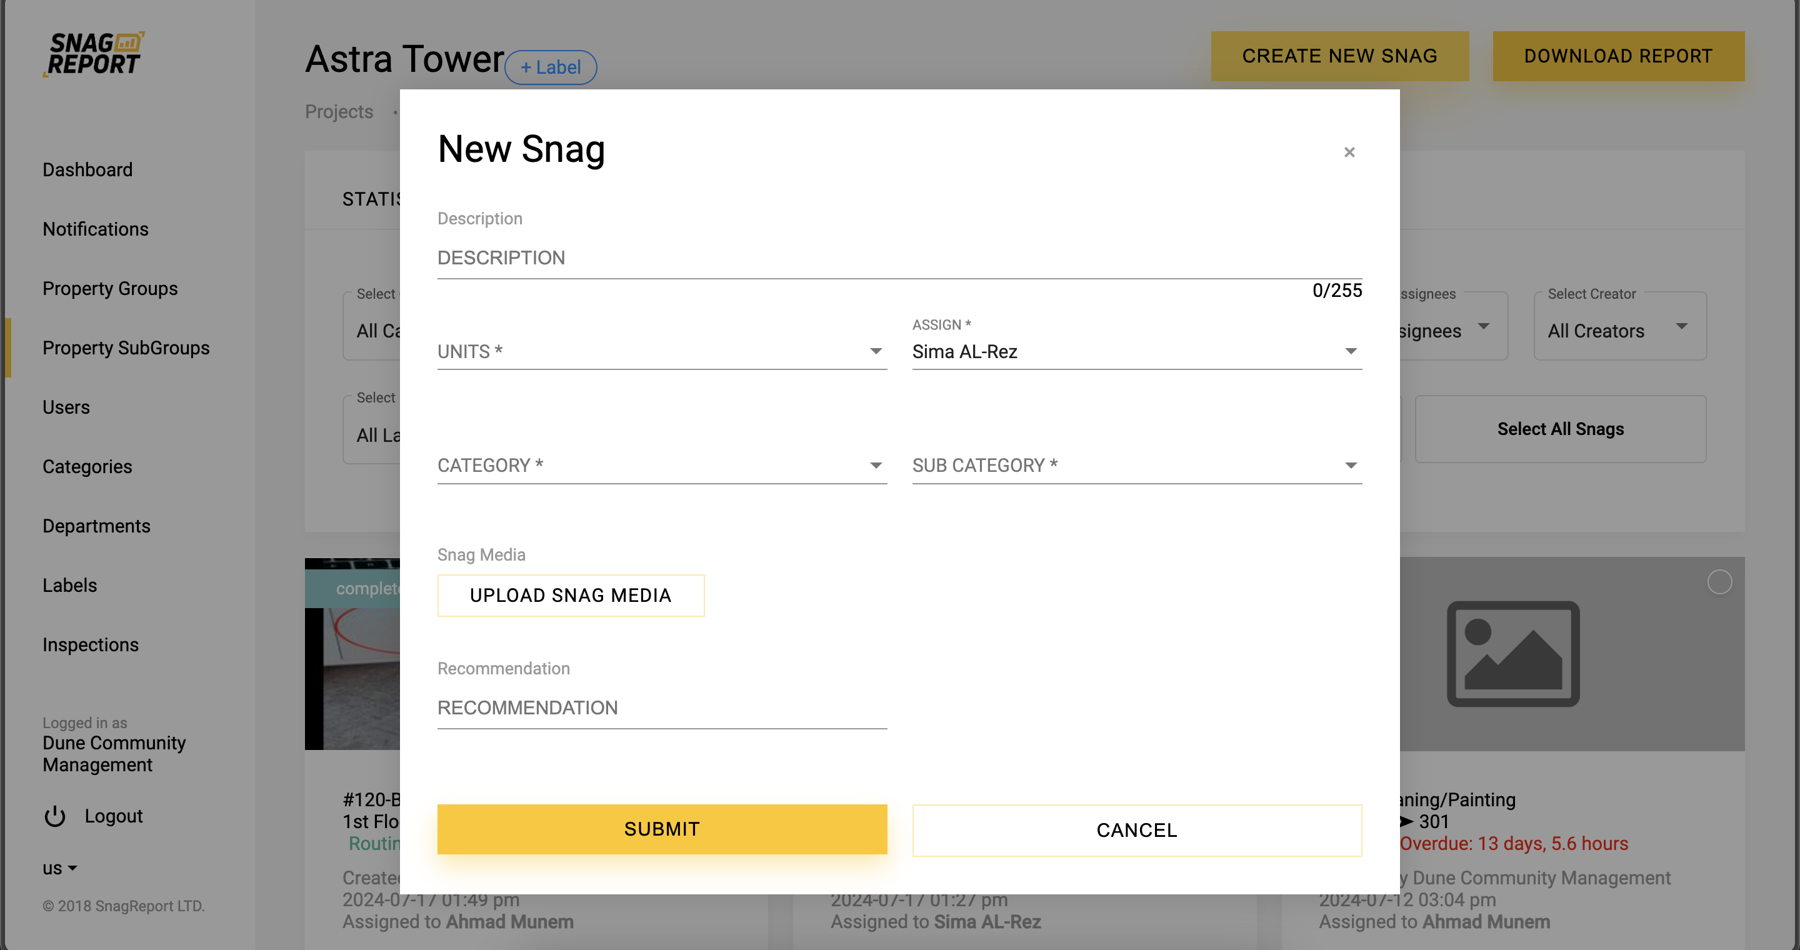Viewport: 1800px width, 950px height.
Task: Expand the ASSIGN dropdown showing Sima AL-Rez
Action: 1136,351
